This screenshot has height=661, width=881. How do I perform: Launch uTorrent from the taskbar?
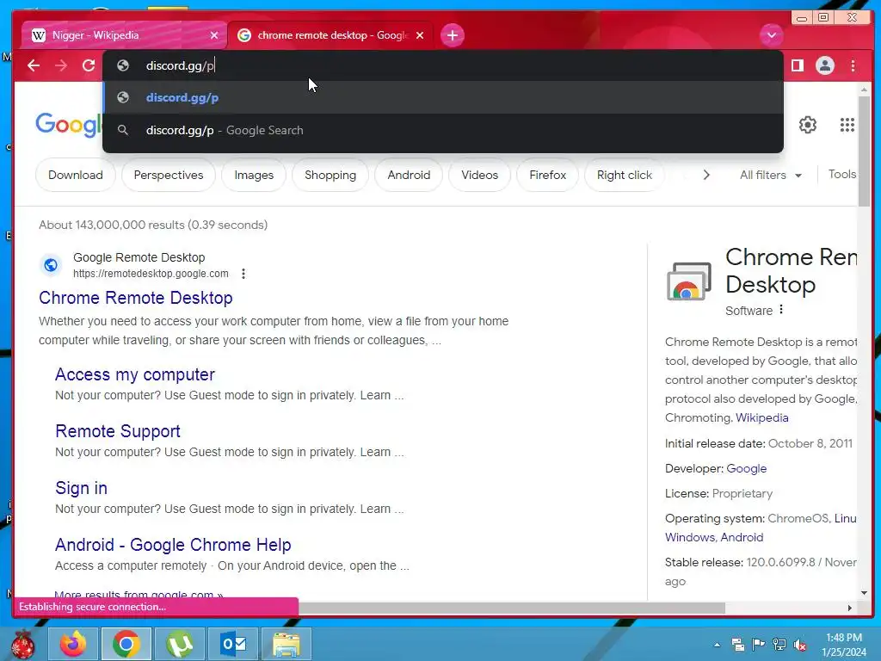pos(179,644)
